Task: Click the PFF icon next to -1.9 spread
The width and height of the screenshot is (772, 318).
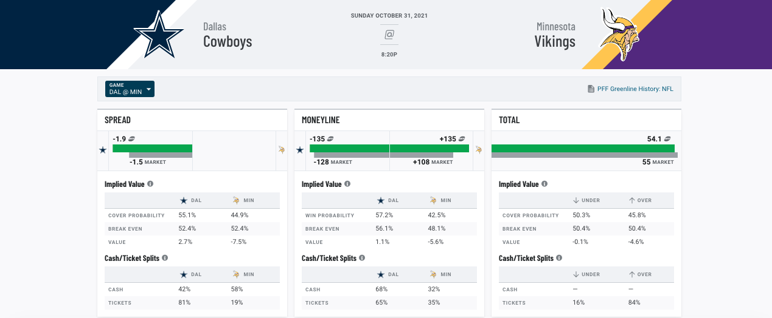Action: pos(132,139)
